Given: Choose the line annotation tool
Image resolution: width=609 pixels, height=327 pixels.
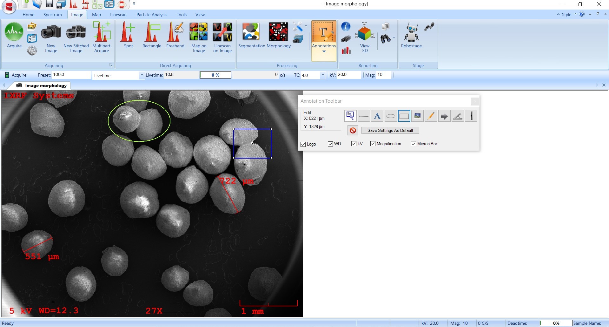Looking at the screenshot, I should (x=364, y=116).
